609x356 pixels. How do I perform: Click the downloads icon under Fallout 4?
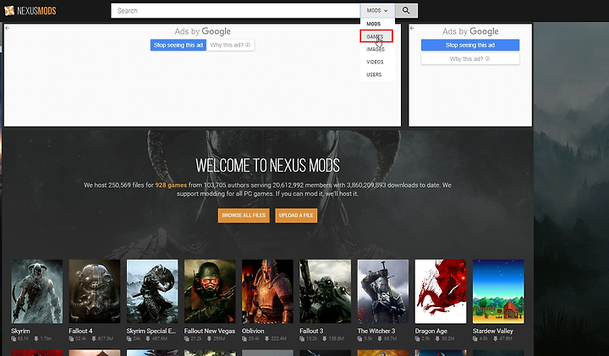pos(94,339)
